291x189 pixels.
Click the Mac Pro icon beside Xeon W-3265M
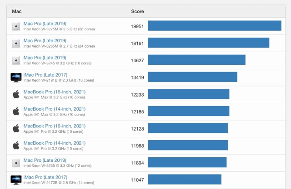pyautogui.click(x=16, y=43)
